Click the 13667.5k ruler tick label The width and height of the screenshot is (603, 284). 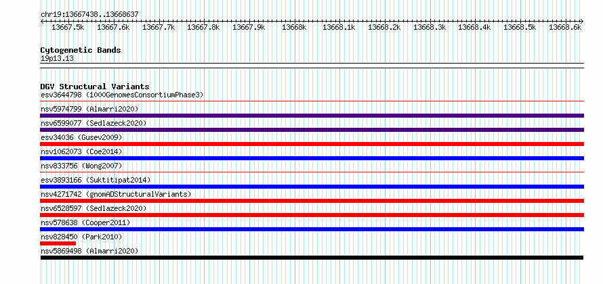pyautogui.click(x=68, y=27)
